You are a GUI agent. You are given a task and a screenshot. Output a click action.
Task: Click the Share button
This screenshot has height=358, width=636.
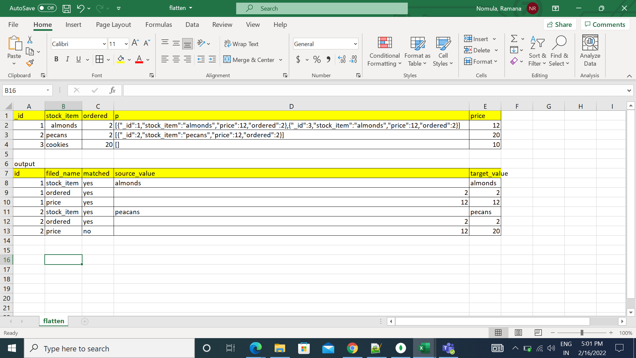(x=559, y=25)
